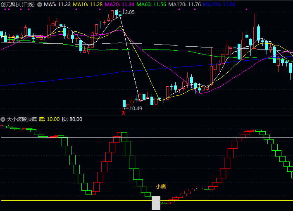293x211 pixels.
Task: Select the 顶: 80.00 value
Action: tap(72, 119)
